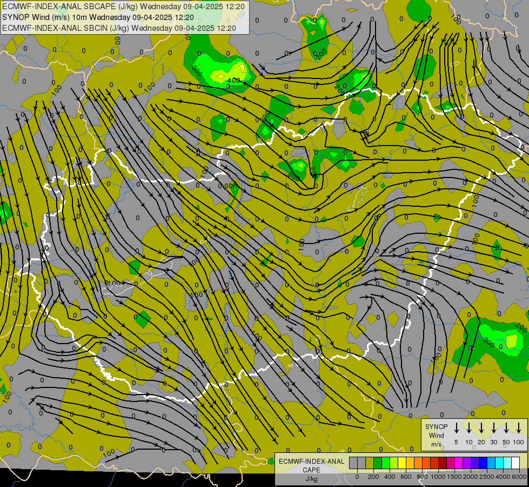Click the '800' tick on CAPE scale
This screenshot has width=529, height=487.
(422, 477)
